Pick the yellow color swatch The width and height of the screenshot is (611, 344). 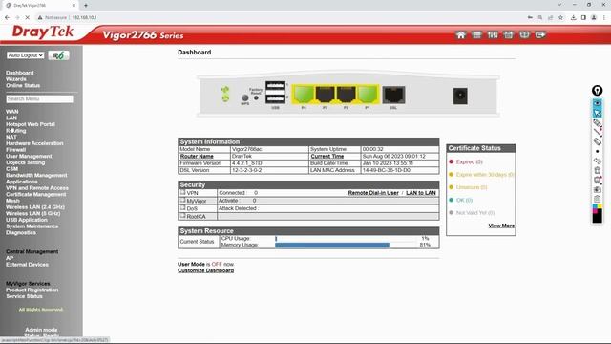click(x=600, y=206)
